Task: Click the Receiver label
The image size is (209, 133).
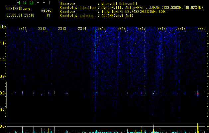Action: 67,12
